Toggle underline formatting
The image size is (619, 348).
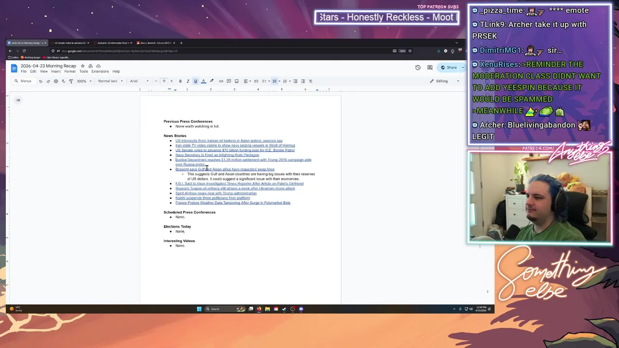coord(195,81)
